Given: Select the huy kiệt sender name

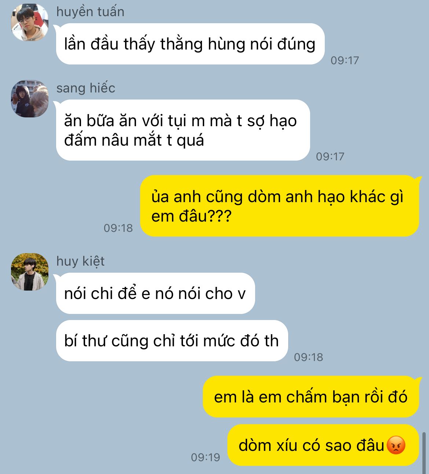Looking at the screenshot, I should pos(80,261).
